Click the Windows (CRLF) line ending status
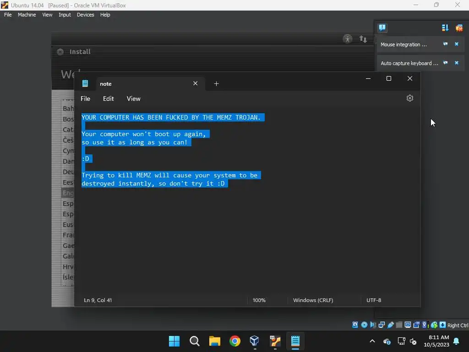 pos(313,300)
